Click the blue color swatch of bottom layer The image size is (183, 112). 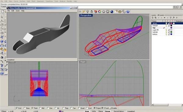click(171, 34)
